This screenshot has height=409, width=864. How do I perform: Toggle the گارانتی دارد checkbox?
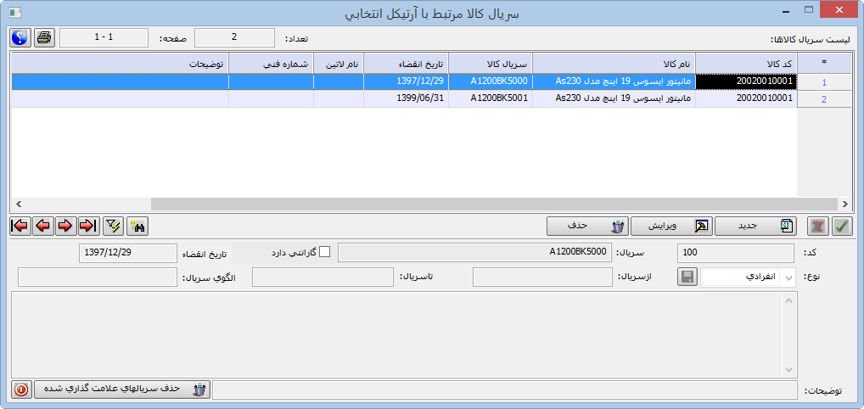(x=325, y=253)
